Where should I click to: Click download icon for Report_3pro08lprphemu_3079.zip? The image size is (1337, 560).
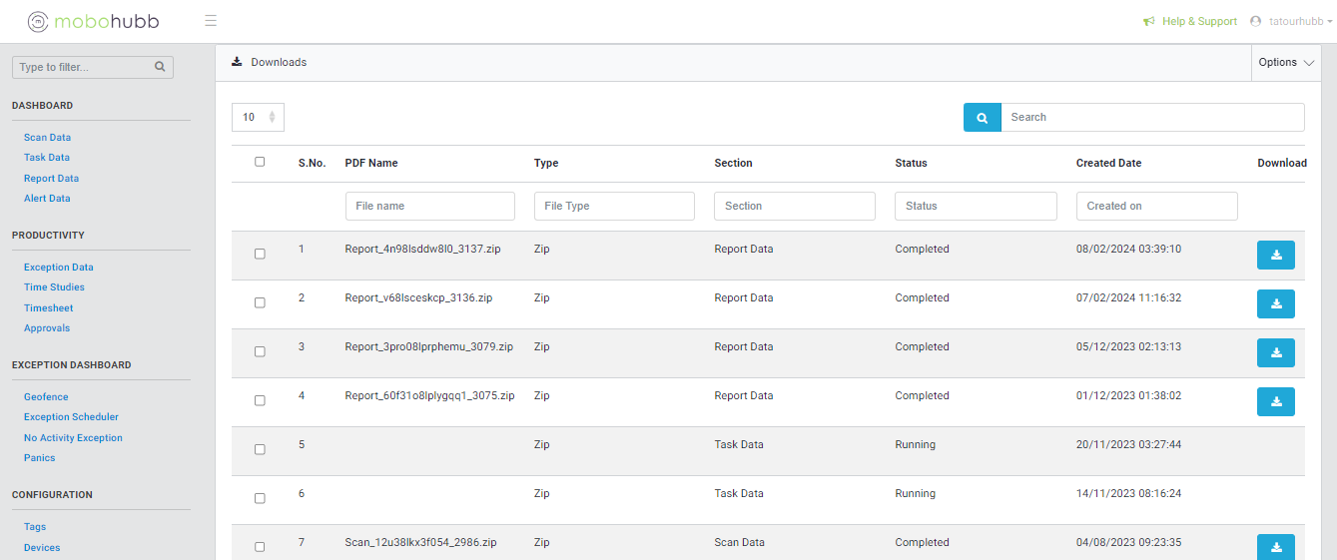coord(1275,353)
